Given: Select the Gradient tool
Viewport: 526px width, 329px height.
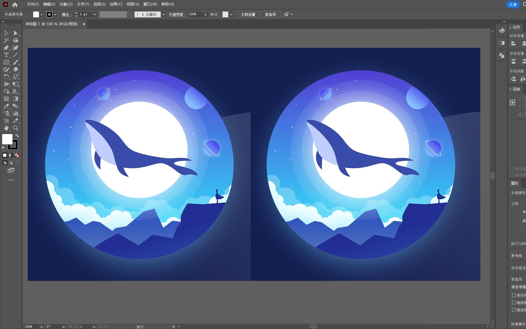Looking at the screenshot, I should coord(16,99).
